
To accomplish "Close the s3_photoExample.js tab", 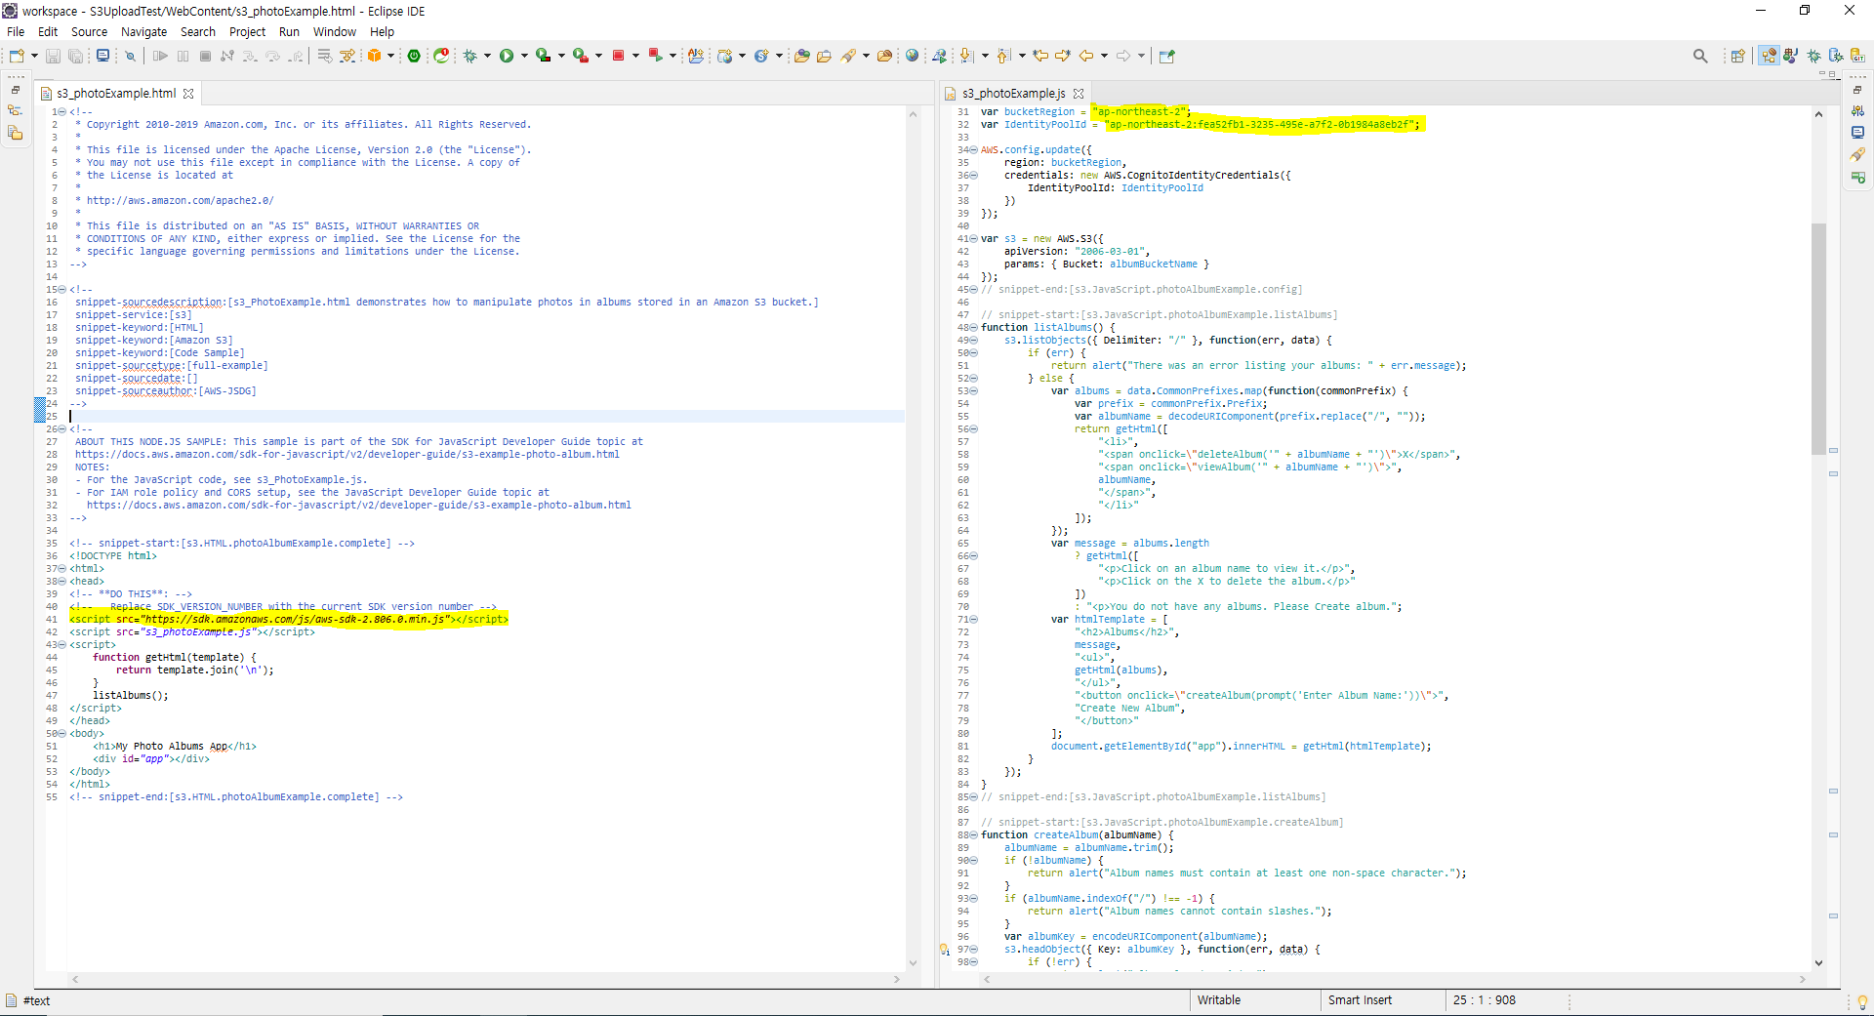I will pos(1079,94).
